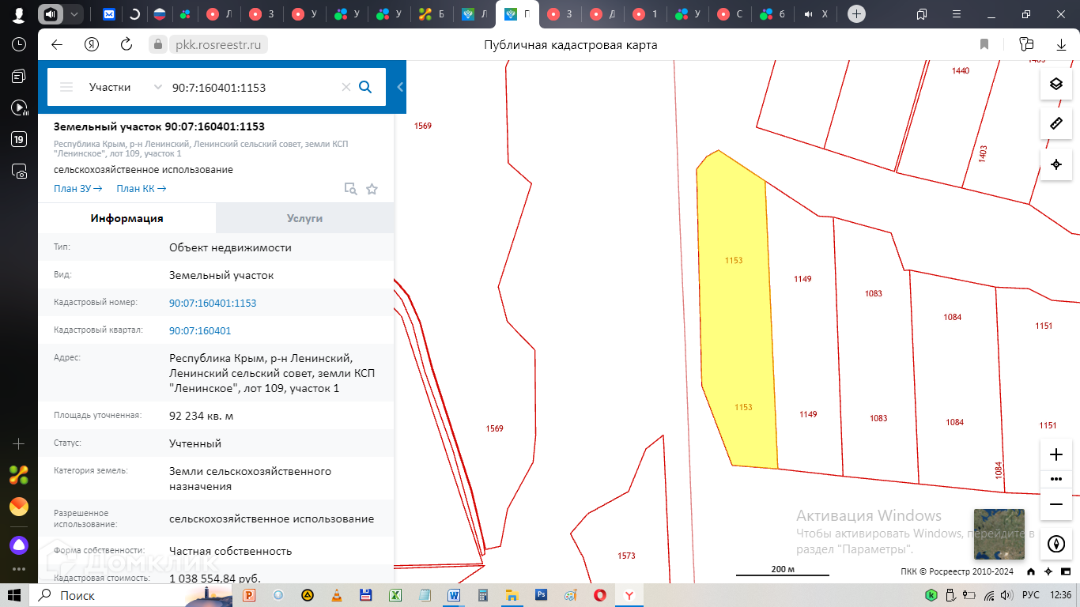Collapse the side info panel
This screenshot has height=607, width=1080.
click(400, 87)
